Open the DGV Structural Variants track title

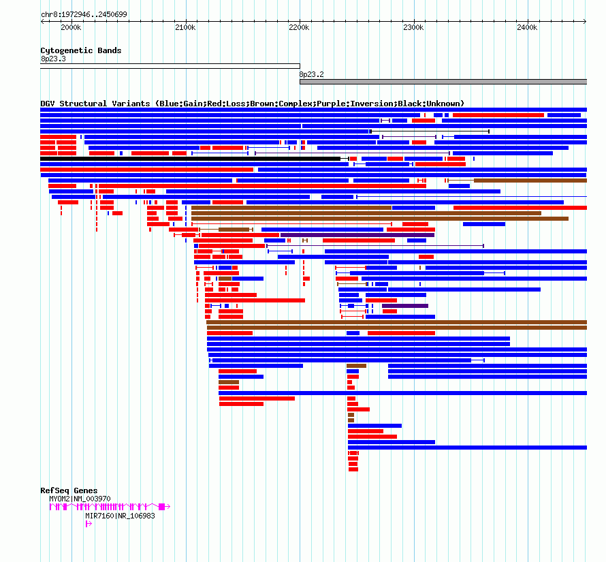pos(252,104)
